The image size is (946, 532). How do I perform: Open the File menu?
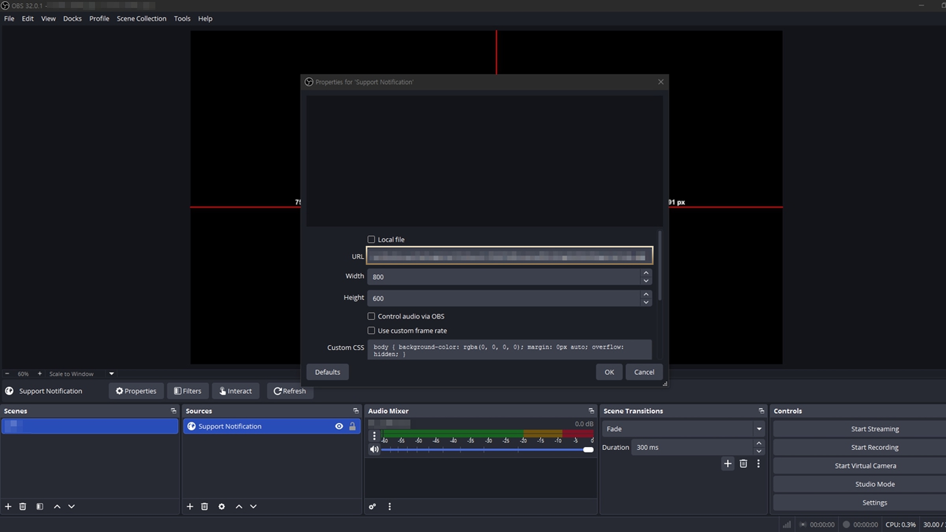9,19
